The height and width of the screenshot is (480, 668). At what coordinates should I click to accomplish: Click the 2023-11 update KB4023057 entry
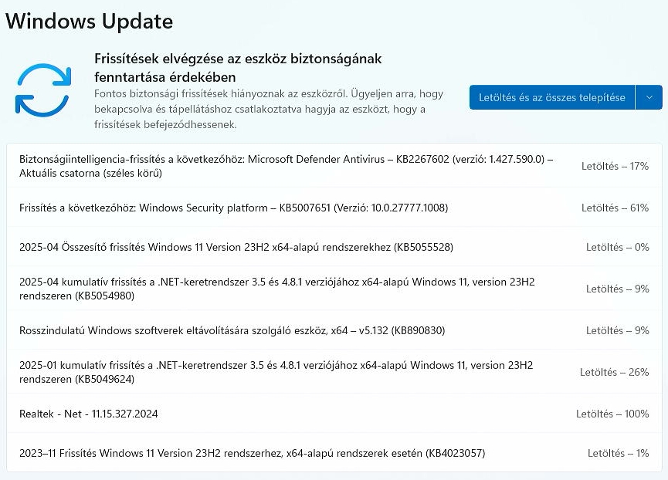tap(252, 453)
